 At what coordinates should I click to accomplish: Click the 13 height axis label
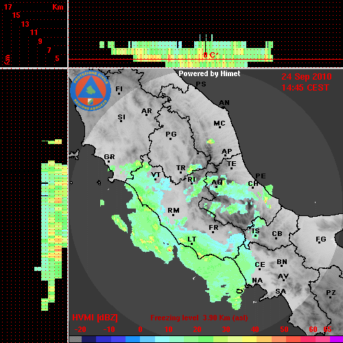coord(25,24)
